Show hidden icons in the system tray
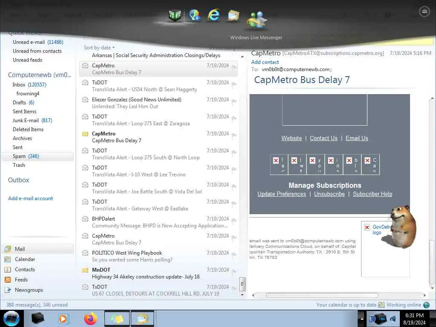Screen dimensions: 436x327 click(x=362, y=319)
